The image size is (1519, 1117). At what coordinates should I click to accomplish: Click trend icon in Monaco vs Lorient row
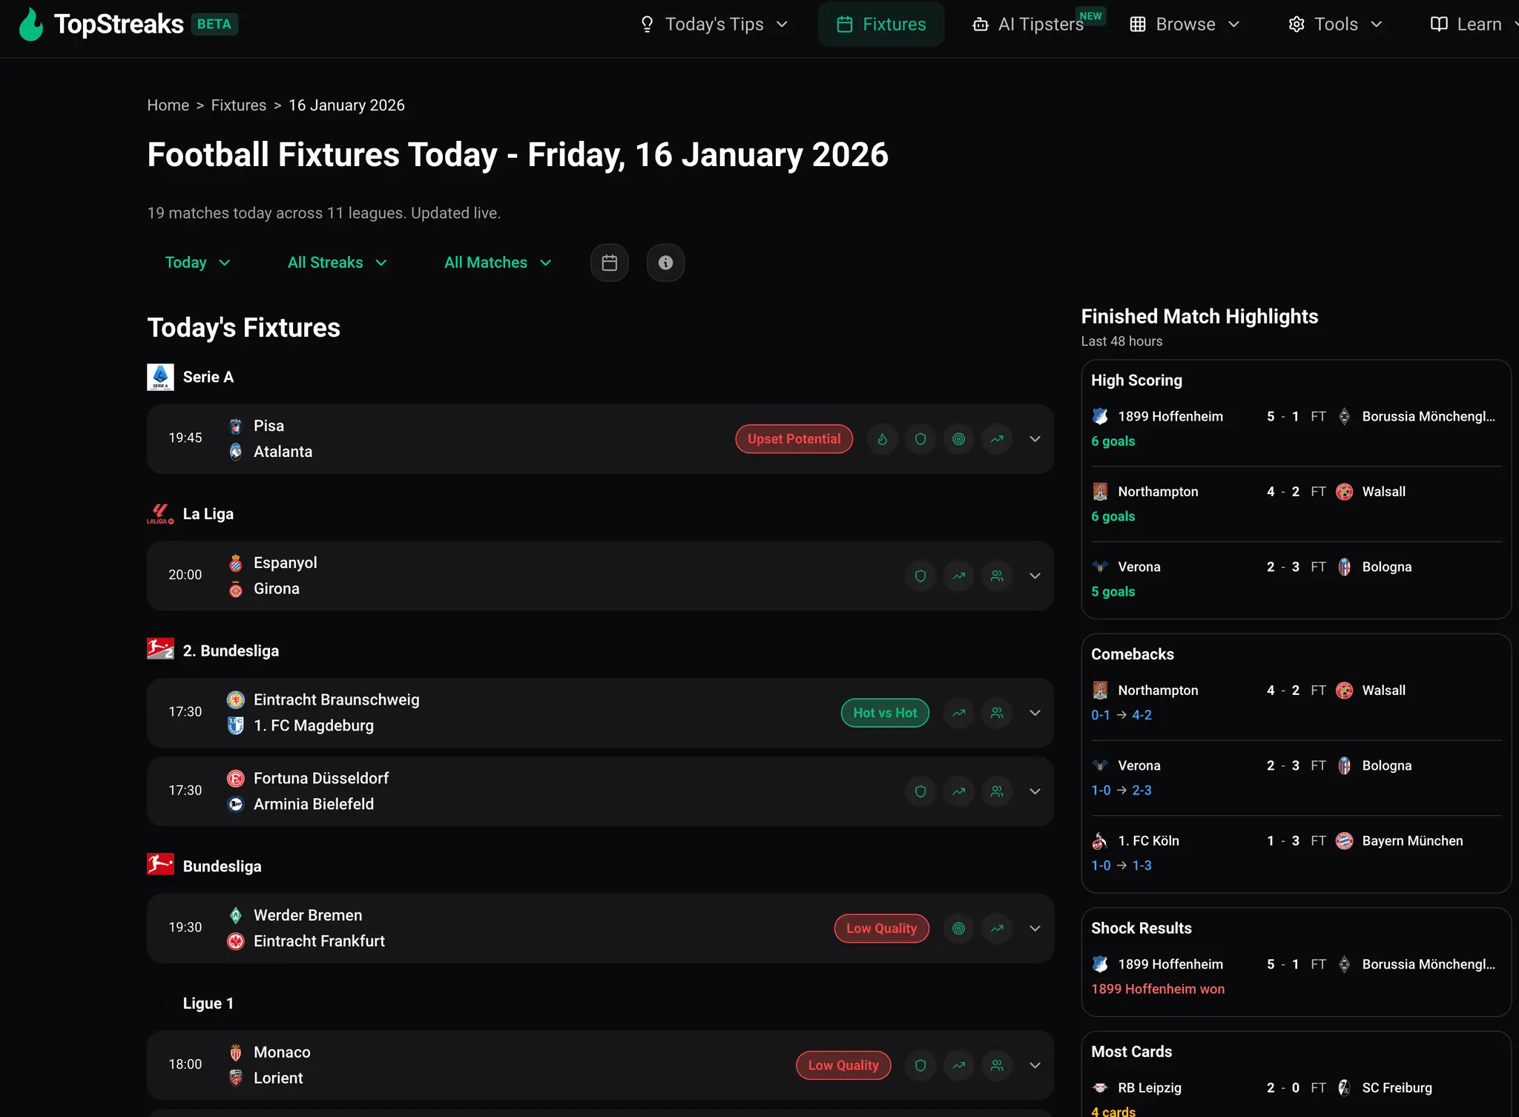(959, 1065)
